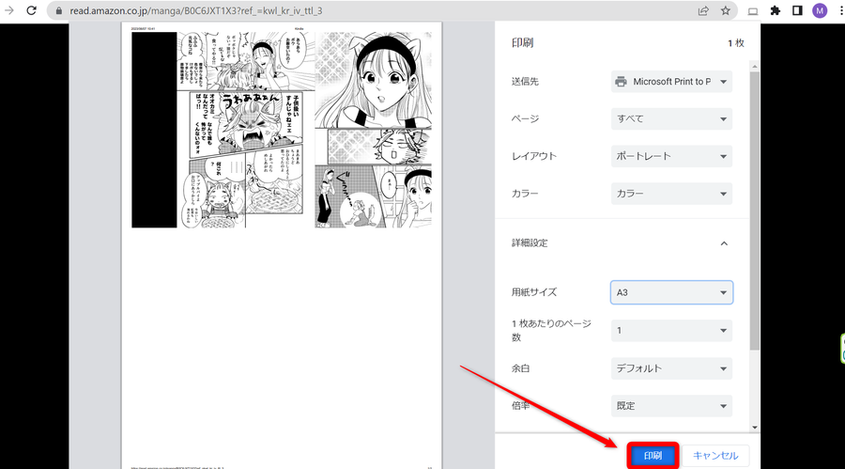This screenshot has width=845, height=469.
Task: Open the レイアウト dropdown showing ポートレート
Action: pyautogui.click(x=671, y=156)
